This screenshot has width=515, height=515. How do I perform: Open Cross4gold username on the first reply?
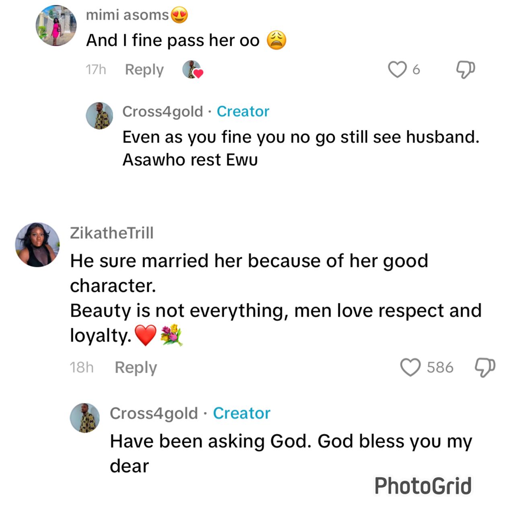tap(163, 111)
